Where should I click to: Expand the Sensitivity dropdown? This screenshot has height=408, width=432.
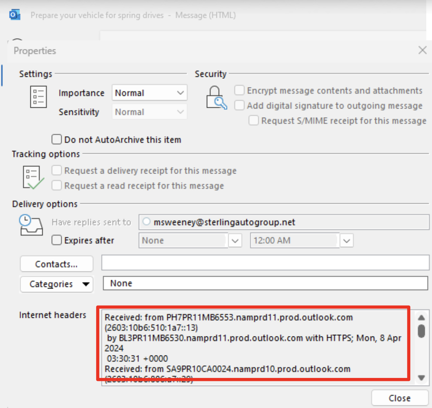tap(149, 112)
